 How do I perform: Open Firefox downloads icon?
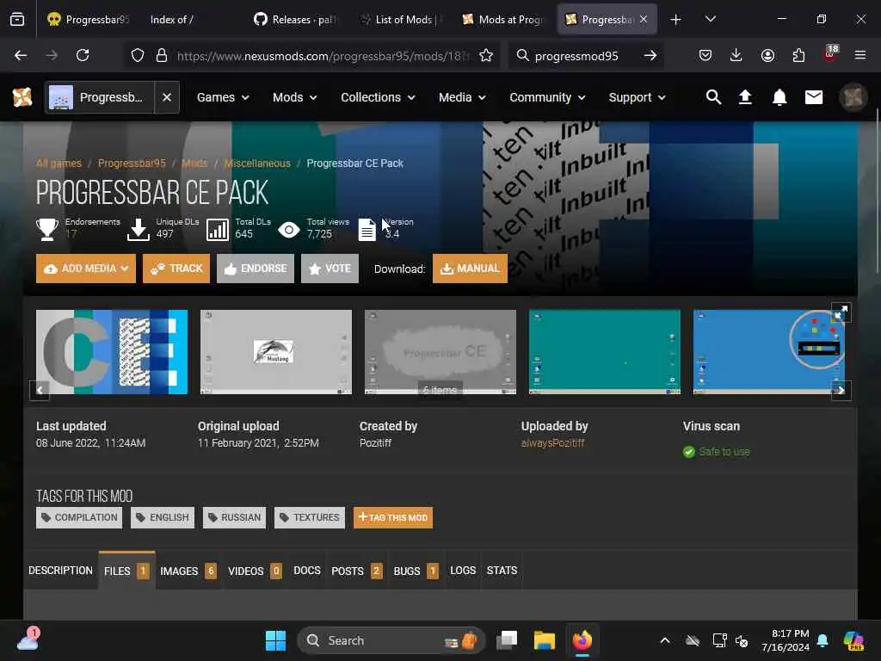(736, 55)
